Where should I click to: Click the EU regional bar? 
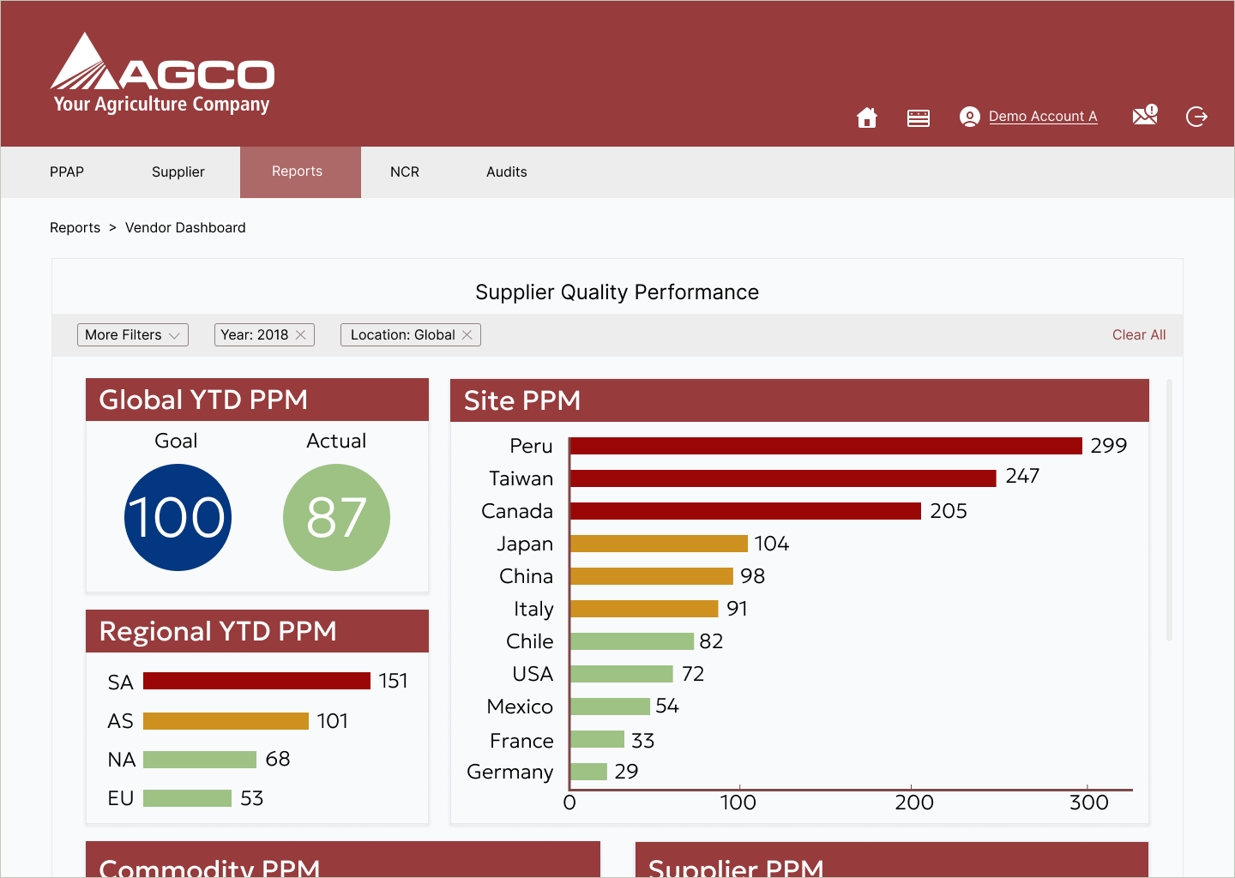coord(187,798)
